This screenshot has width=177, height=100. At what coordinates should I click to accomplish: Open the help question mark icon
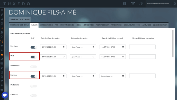[125, 4]
